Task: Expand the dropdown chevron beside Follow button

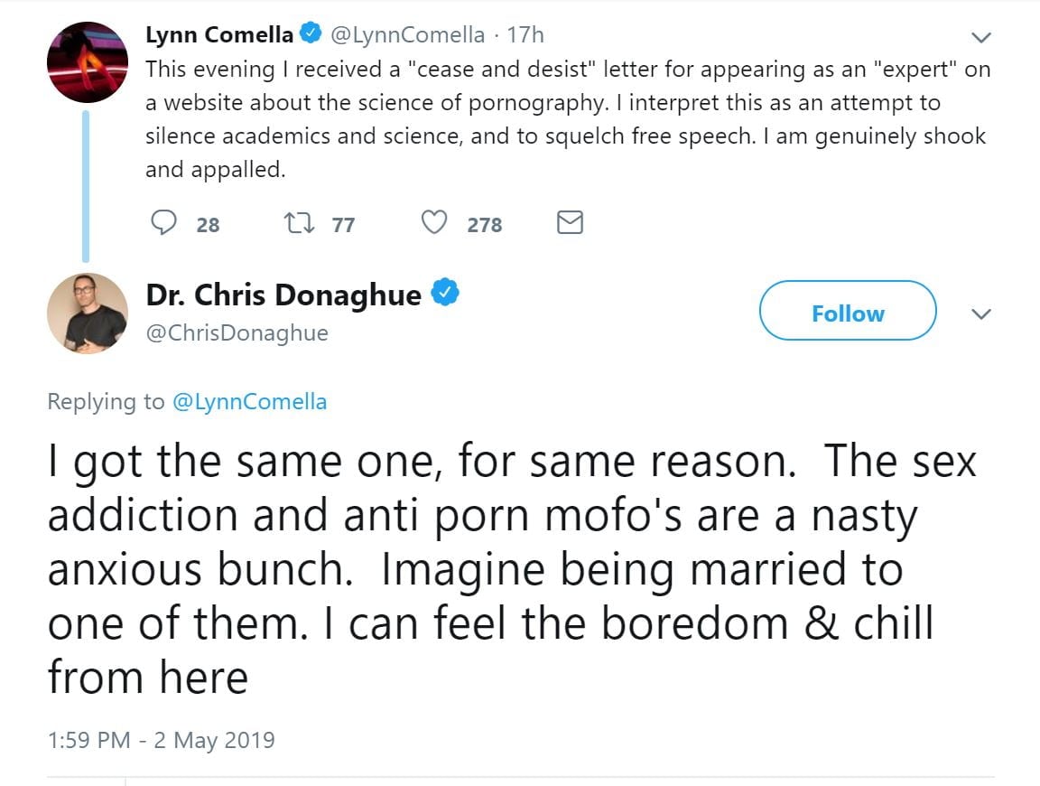Action: [980, 313]
